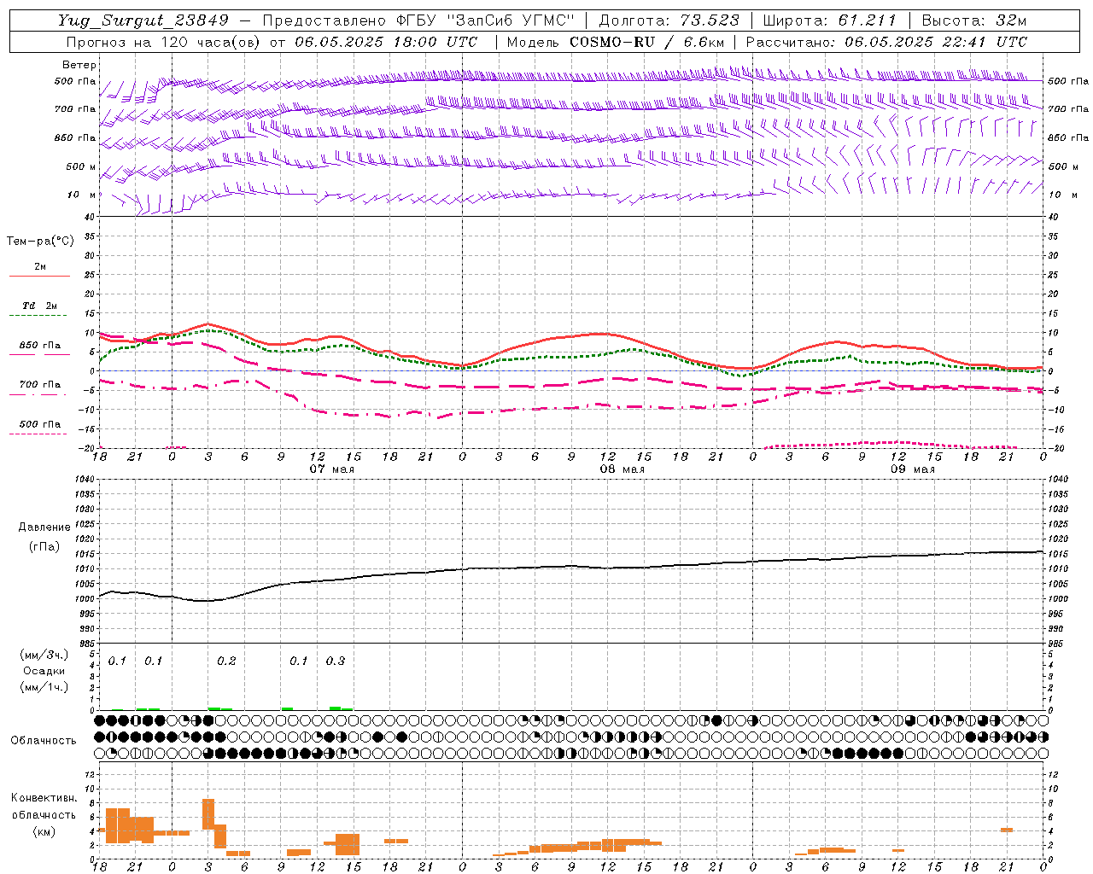Click the Тем-ра(°C) axis title
Screen dimensions: 1093x874
click(x=40, y=242)
